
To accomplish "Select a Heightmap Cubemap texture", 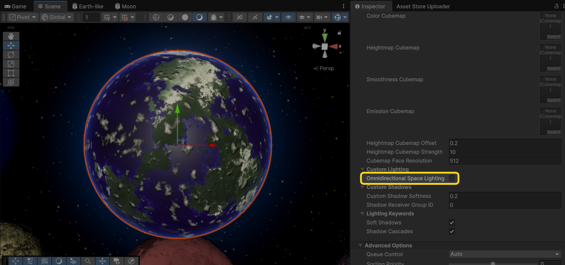I will click(553, 69).
